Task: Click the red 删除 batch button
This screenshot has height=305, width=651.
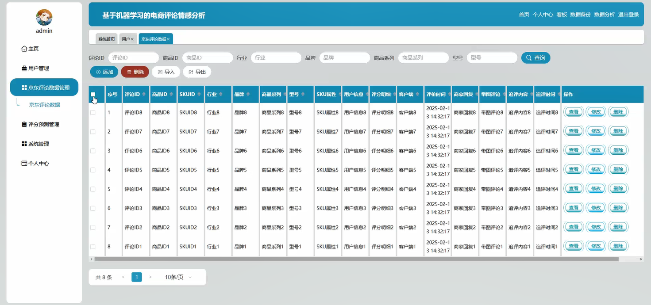Action: click(135, 72)
